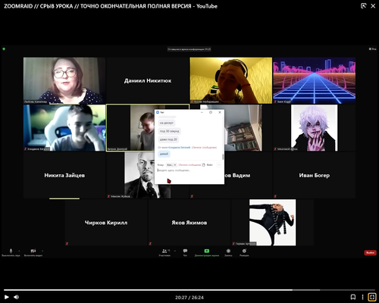Click the remaining conference time label
Image resolution: width=379 pixels, height=303 pixels.
[x=189, y=49]
